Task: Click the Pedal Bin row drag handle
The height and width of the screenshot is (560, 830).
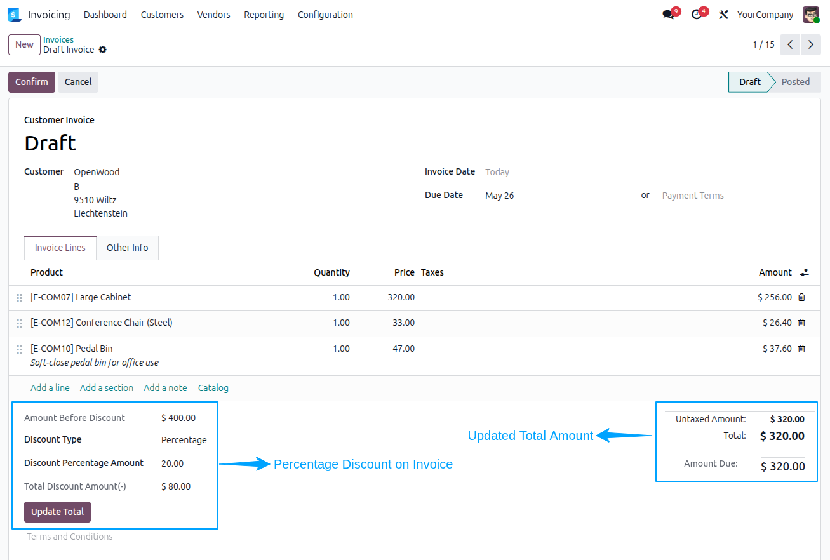Action: pyautogui.click(x=19, y=349)
